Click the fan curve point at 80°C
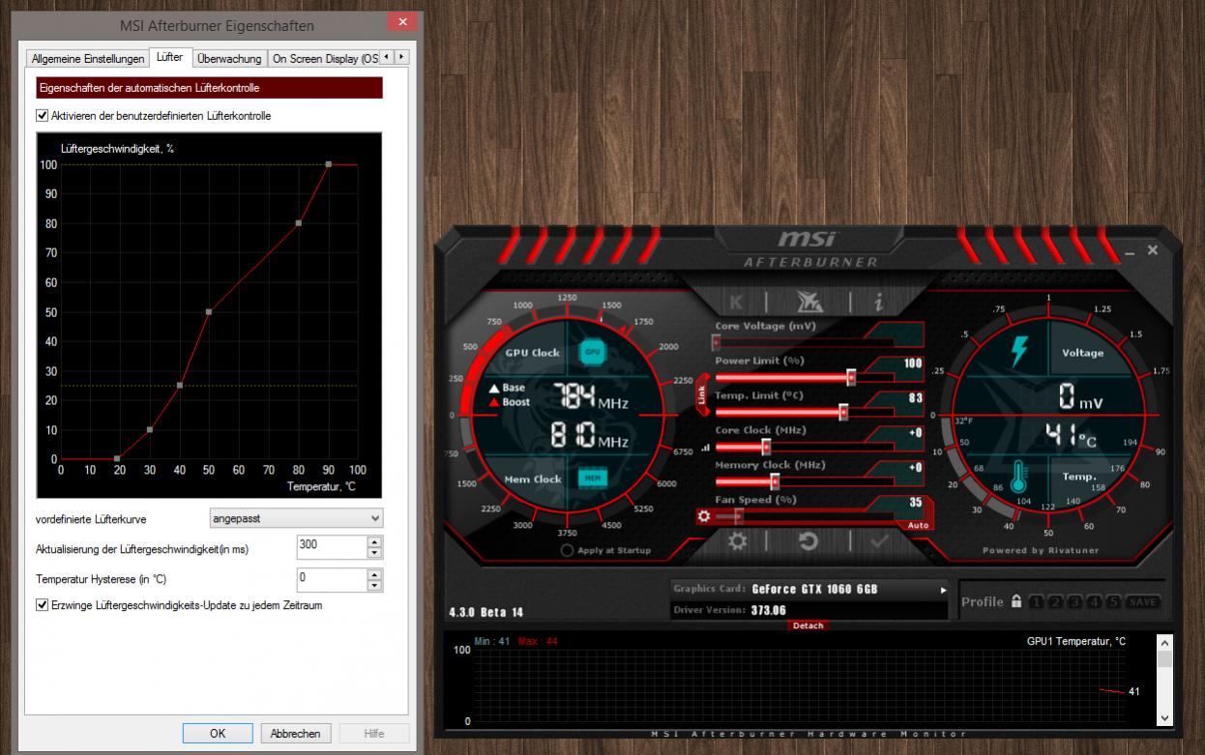 pyautogui.click(x=298, y=223)
